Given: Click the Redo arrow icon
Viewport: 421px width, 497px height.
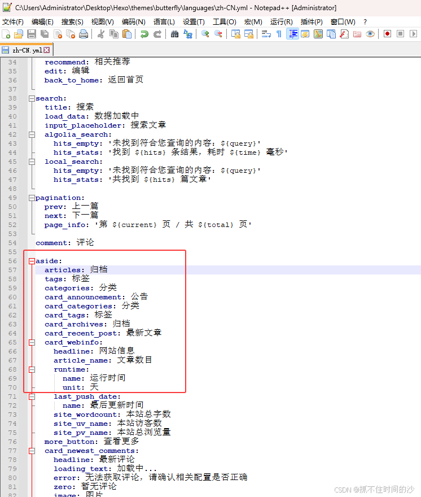Looking at the screenshot, I should (157, 34).
